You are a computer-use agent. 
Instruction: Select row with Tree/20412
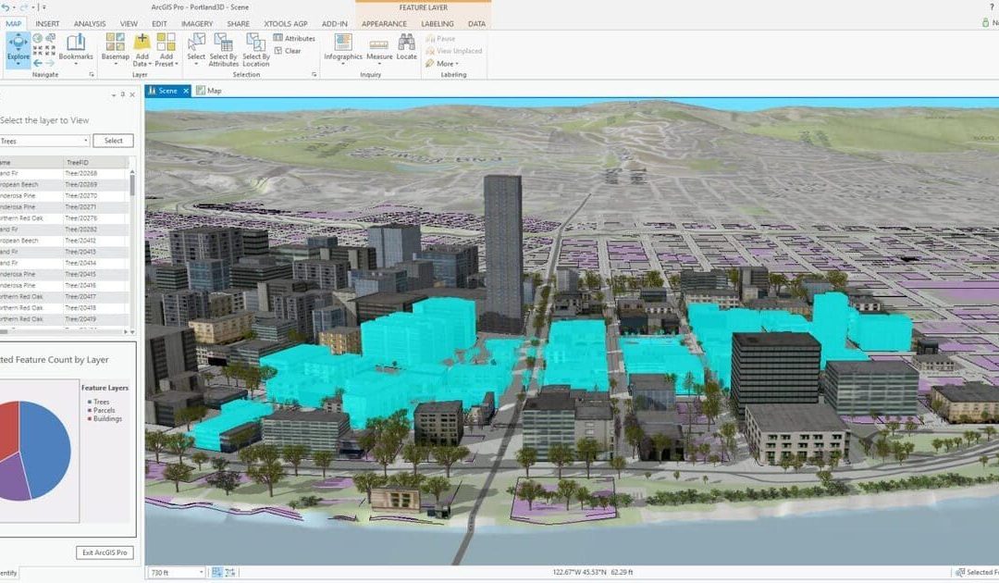coord(64,241)
